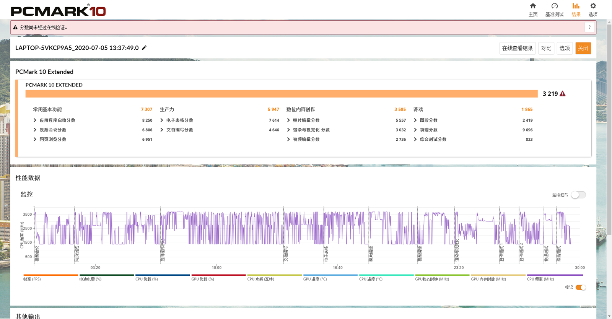Expand the 电子表格分数 row
This screenshot has height=319, width=612.
(162, 120)
